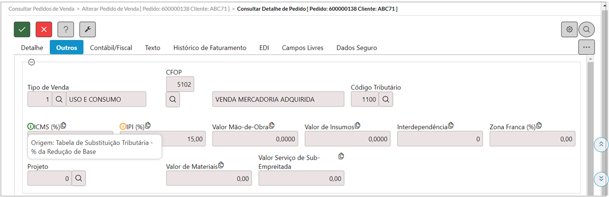609x197 pixels.
Task: Click copy icon beside Valor Mão-de-Obra
Action: coord(272,125)
